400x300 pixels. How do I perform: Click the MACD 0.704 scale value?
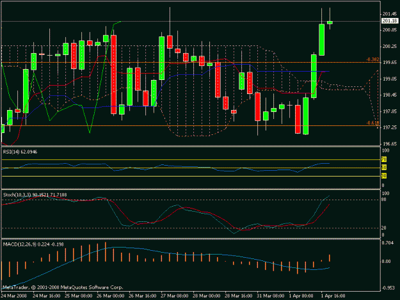pos(387,242)
